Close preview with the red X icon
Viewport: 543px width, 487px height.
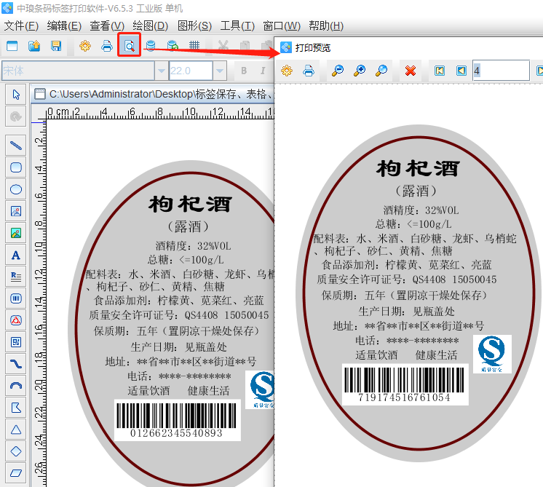point(411,71)
